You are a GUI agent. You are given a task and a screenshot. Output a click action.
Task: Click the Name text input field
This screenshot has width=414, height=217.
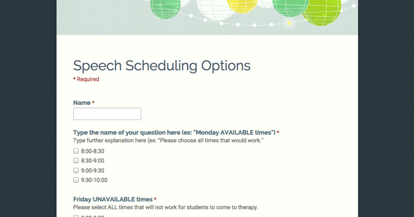tap(107, 114)
